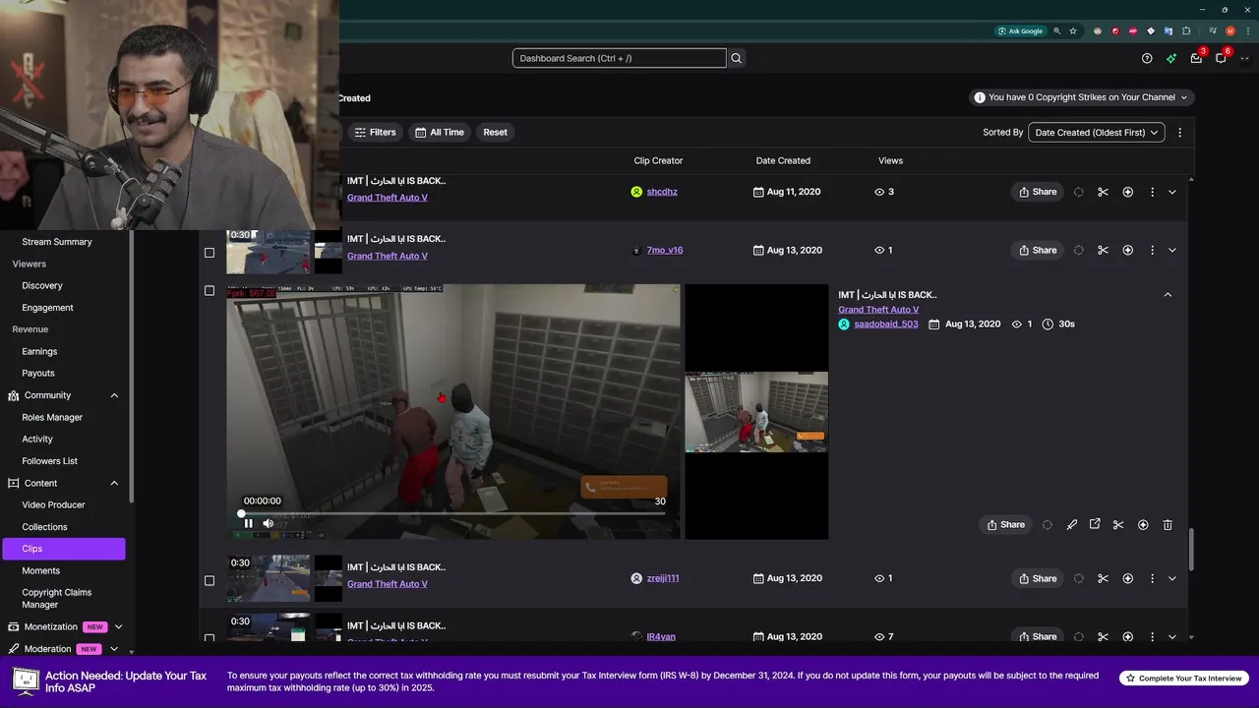
Task: Seek on the clip video progress bar
Action: tap(453, 513)
